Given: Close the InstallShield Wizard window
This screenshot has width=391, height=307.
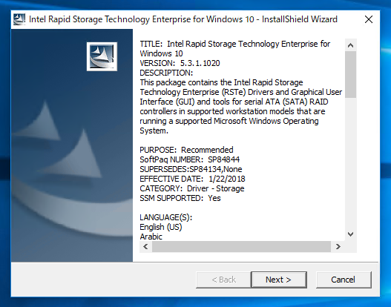Looking at the screenshot, I should click(369, 19).
